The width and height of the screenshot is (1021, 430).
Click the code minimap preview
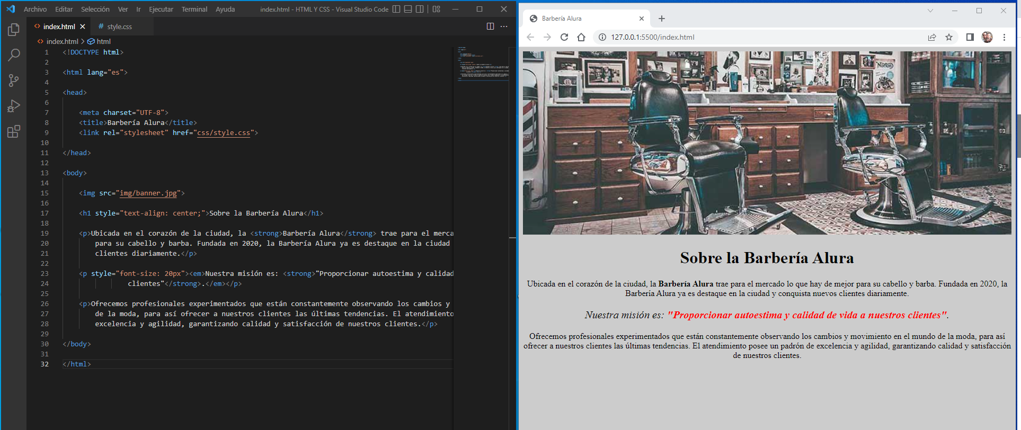483,64
